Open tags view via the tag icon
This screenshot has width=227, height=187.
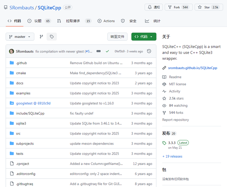pyautogui.click(x=52, y=37)
